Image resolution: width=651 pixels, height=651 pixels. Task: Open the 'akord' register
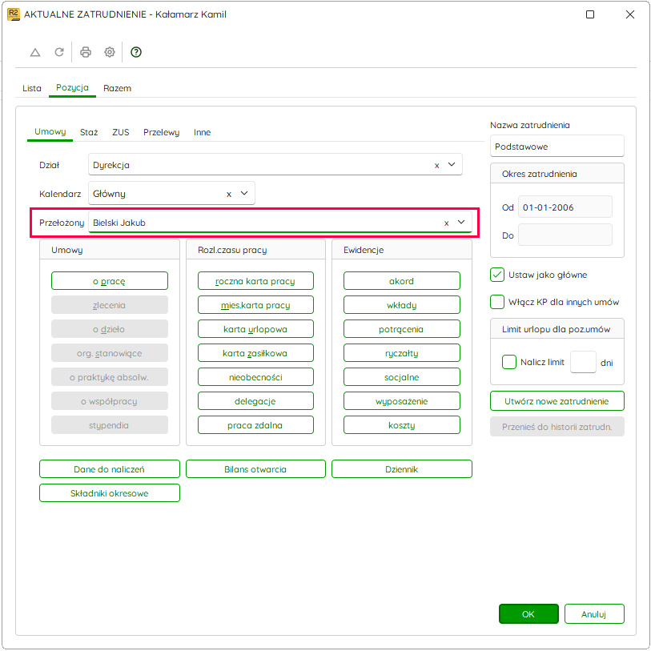(401, 281)
